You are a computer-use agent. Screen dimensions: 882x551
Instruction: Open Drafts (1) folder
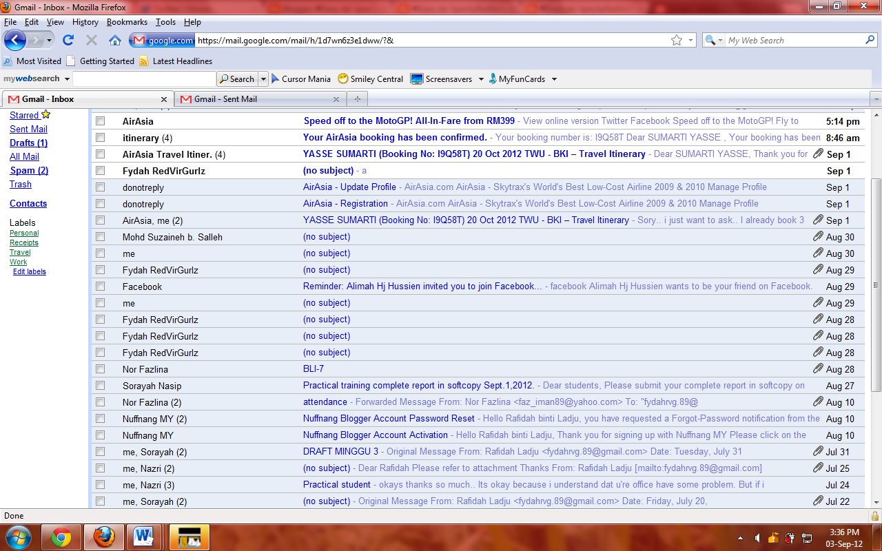tap(28, 143)
